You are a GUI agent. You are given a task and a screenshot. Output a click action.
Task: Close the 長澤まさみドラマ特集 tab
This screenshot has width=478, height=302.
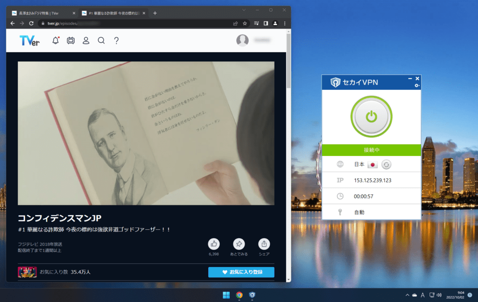[74, 13]
